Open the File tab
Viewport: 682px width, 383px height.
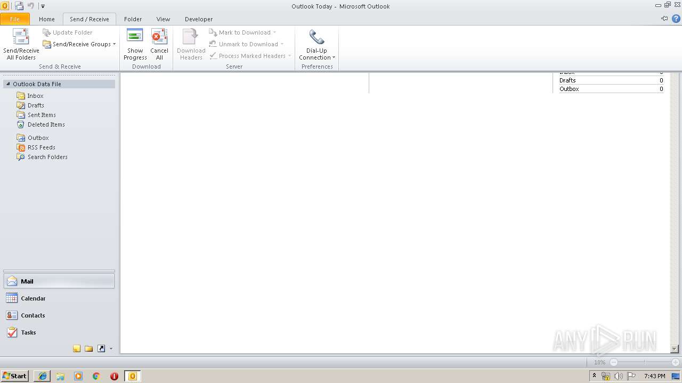[x=15, y=19]
